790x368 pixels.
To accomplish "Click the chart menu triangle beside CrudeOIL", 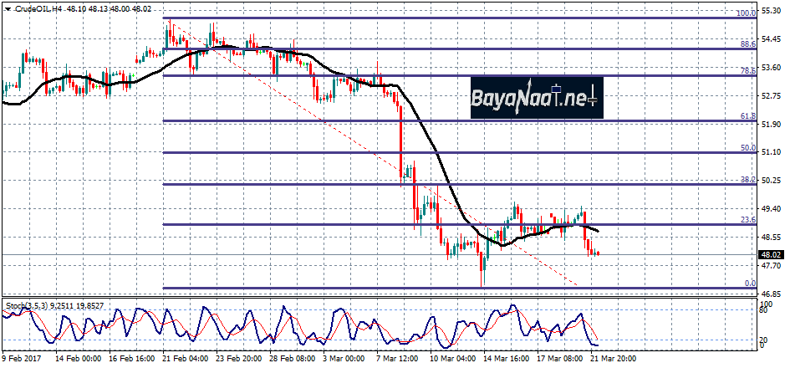I will coord(8,8).
